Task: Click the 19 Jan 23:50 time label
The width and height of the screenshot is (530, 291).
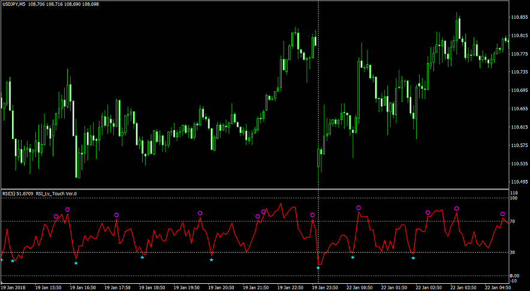Action: point(325,287)
